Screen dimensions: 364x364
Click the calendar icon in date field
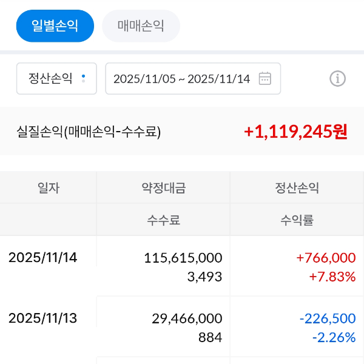click(265, 78)
